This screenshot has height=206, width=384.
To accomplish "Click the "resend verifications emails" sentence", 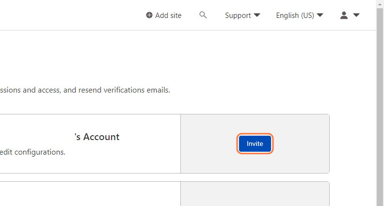I will tap(116, 90).
